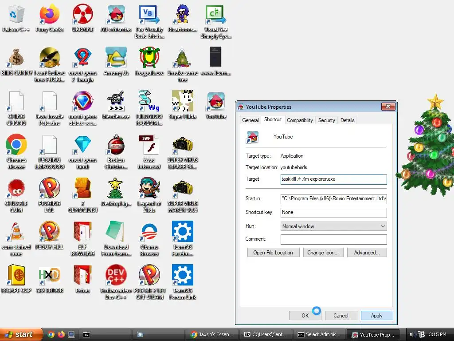This screenshot has width=454, height=341.
Task: Select the Super Hilda shortcut
Action: coord(182,101)
